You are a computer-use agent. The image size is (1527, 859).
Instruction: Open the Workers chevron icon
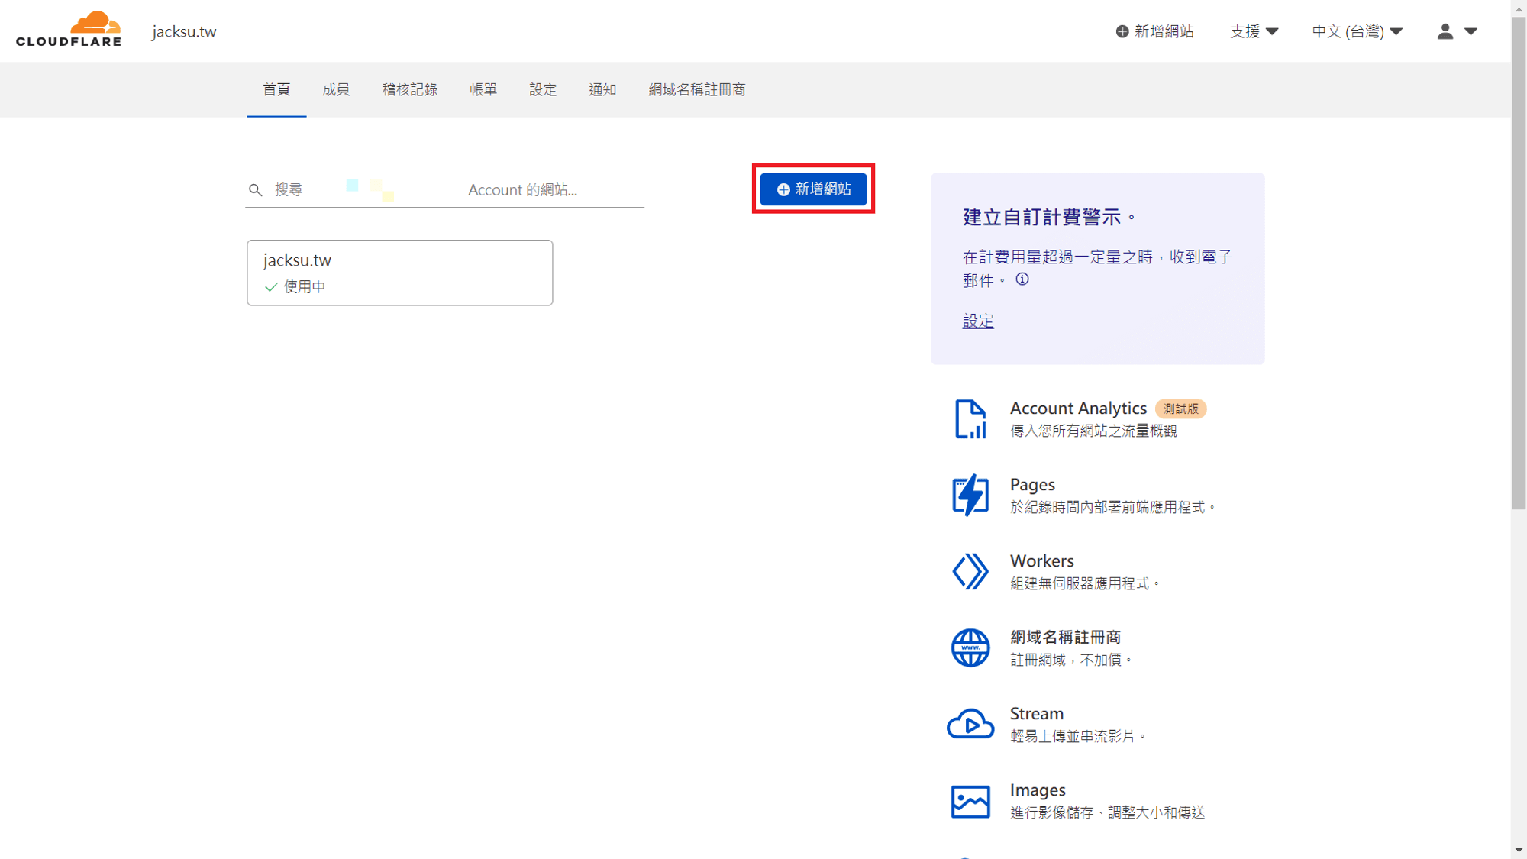coord(970,571)
